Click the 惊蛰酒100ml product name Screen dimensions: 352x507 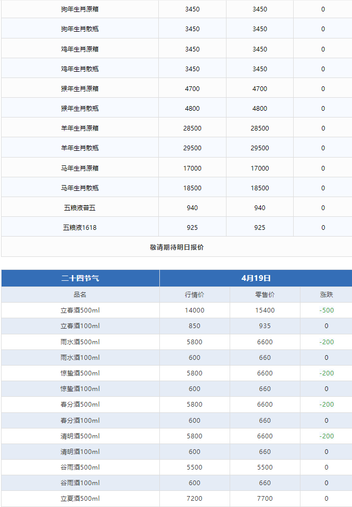click(80, 388)
